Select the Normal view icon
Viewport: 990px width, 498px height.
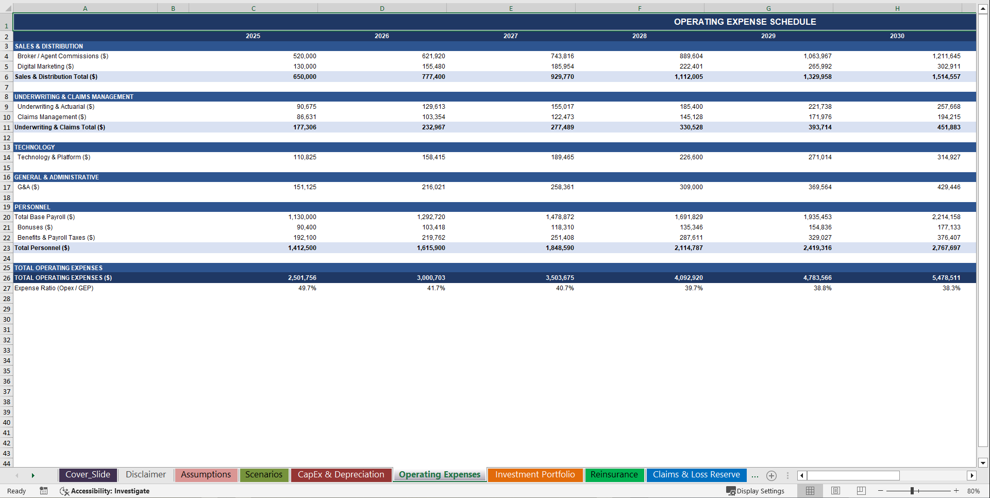click(810, 491)
